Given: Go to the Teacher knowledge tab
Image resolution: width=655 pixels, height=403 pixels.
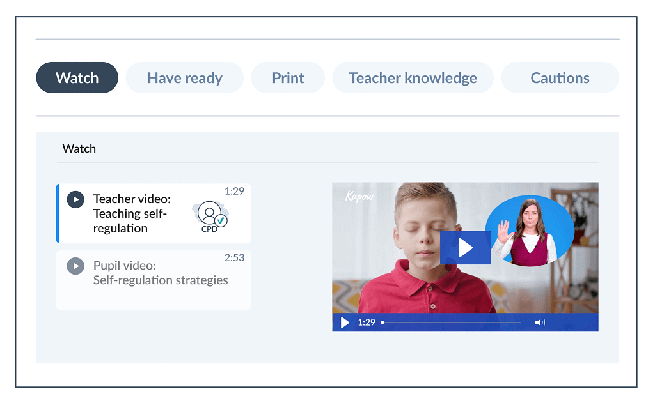Looking at the screenshot, I should (x=413, y=78).
